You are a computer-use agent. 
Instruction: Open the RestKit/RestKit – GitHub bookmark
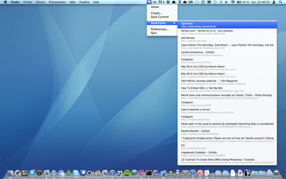pos(227,132)
